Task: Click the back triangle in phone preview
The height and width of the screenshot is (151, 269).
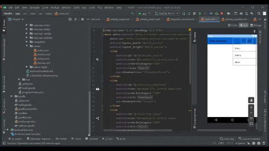Action: [216, 120]
